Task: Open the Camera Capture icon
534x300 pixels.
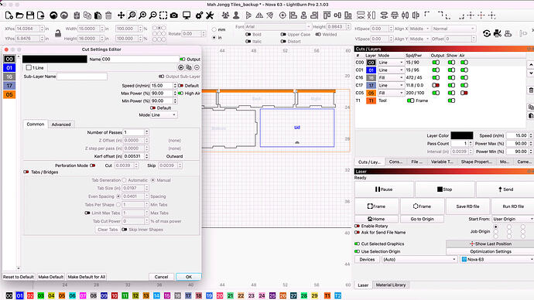Action: coord(174,15)
